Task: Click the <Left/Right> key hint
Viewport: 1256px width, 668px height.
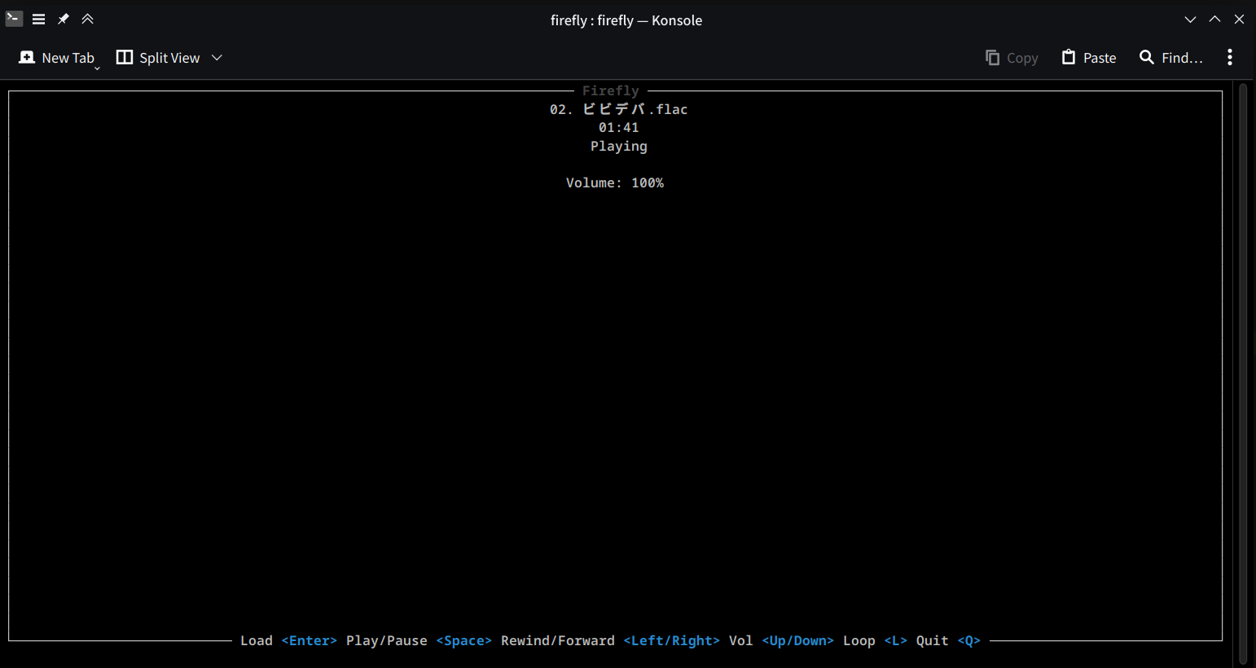Action: tap(672, 641)
